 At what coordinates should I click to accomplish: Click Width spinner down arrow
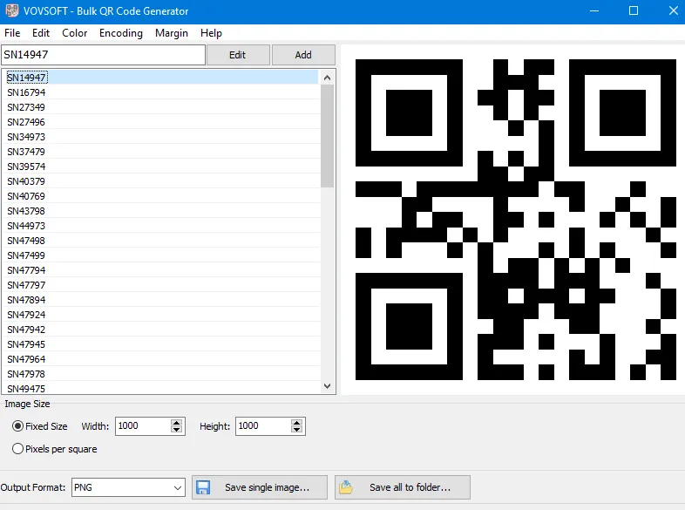[177, 431]
